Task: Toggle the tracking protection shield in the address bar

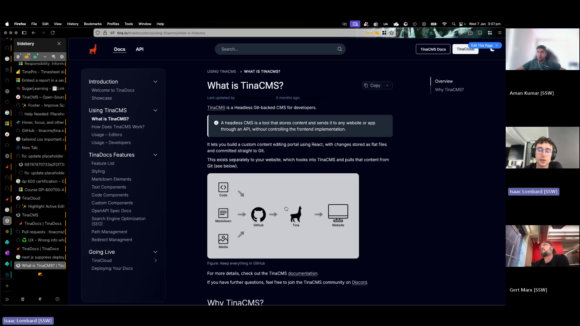Action: (98, 33)
